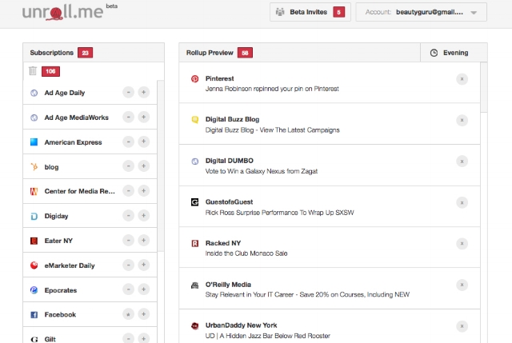
Task: Click the trash can icon
Action: pos(33,71)
